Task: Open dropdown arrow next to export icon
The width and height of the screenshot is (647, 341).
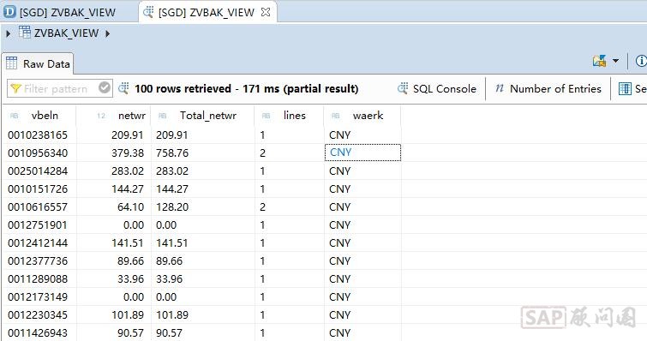Action: pos(615,61)
